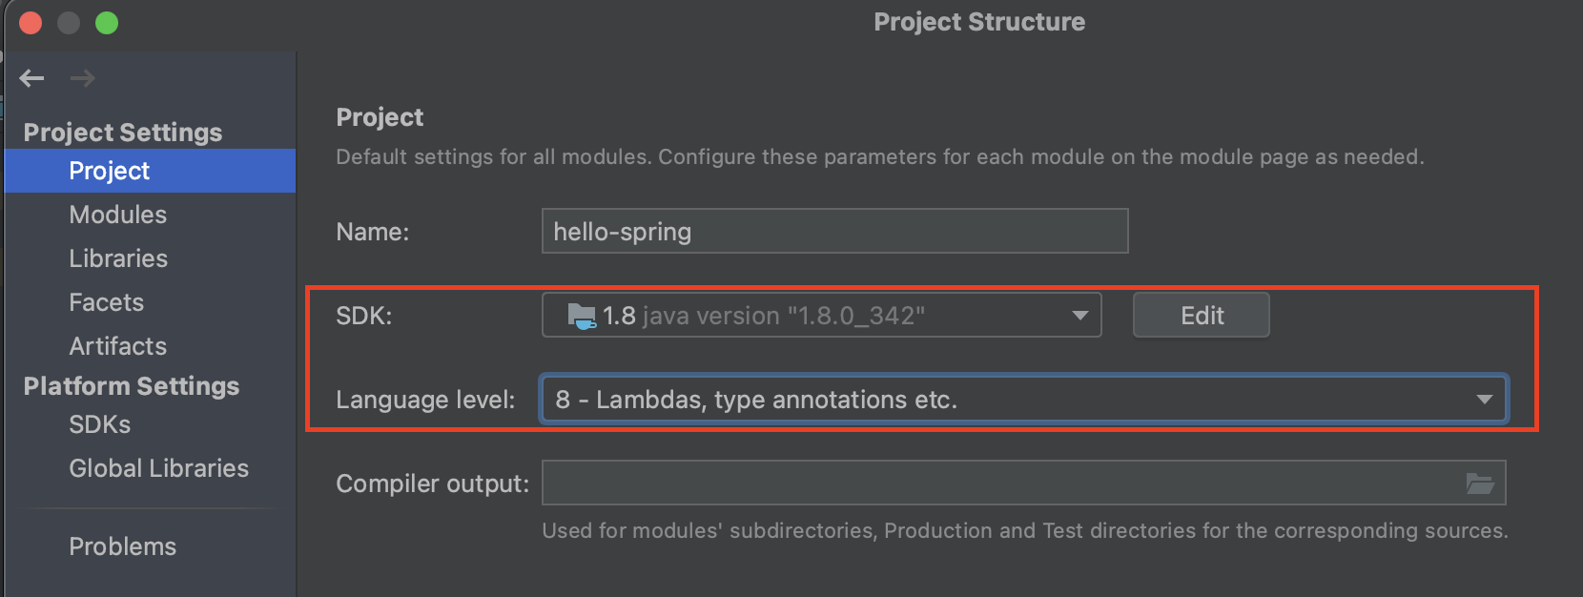Click the folder browse icon in Compiler output

(x=1479, y=484)
